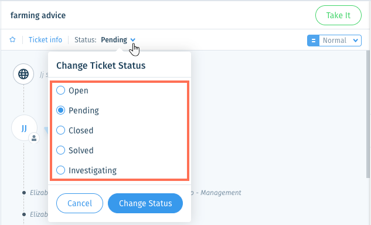This screenshot has height=225, width=371.
Task: Click the first Elizabeth timeline bullet
Action: [x=24, y=193]
